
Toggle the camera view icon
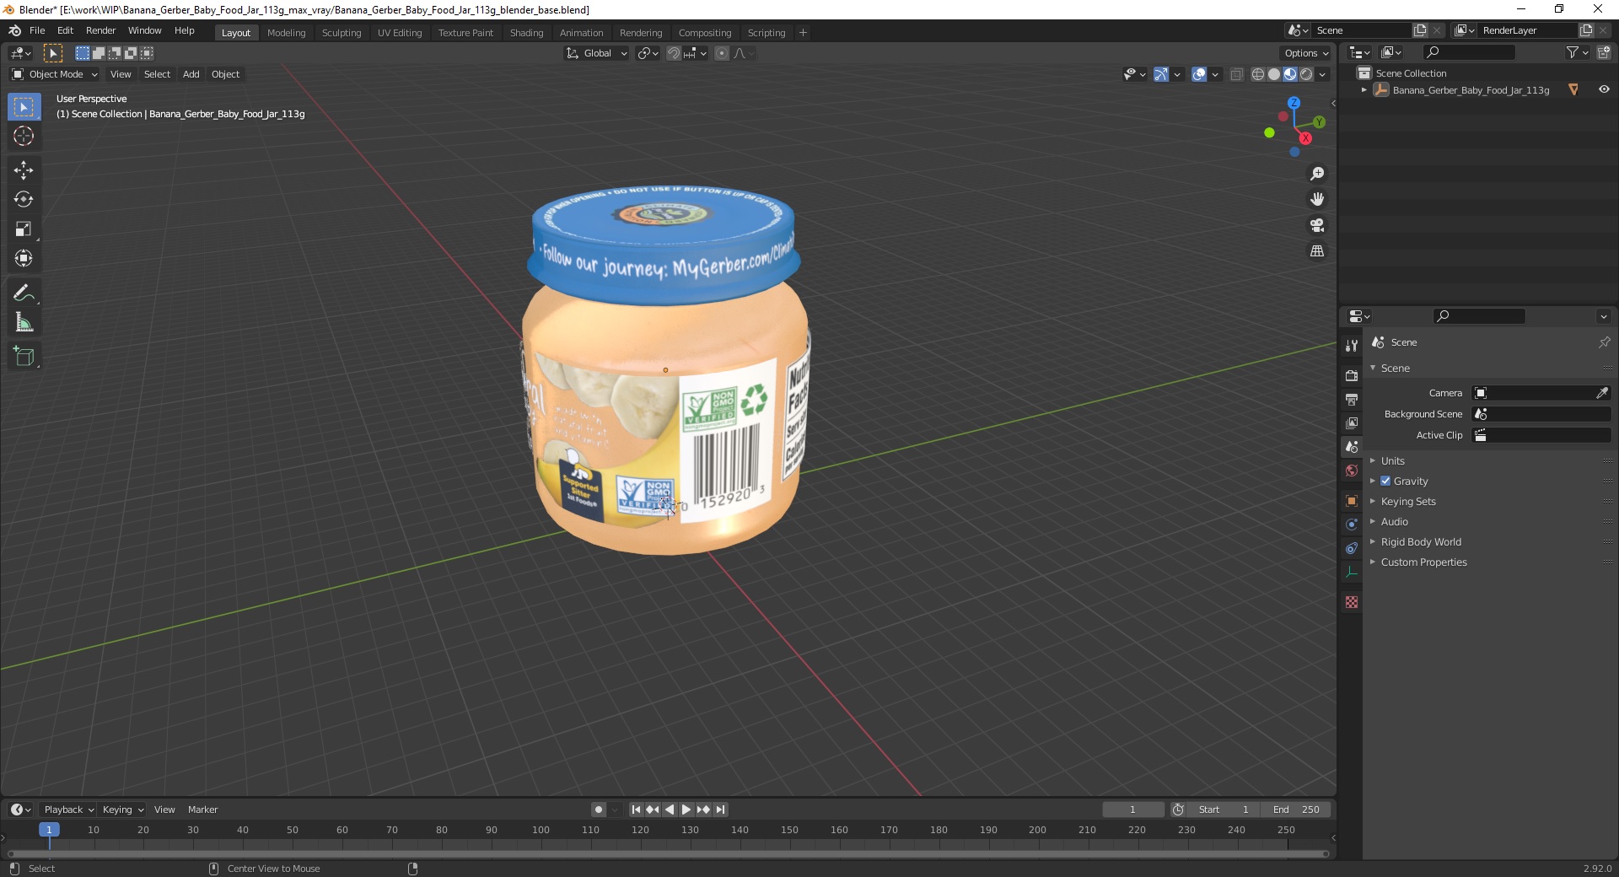pos(1317,226)
